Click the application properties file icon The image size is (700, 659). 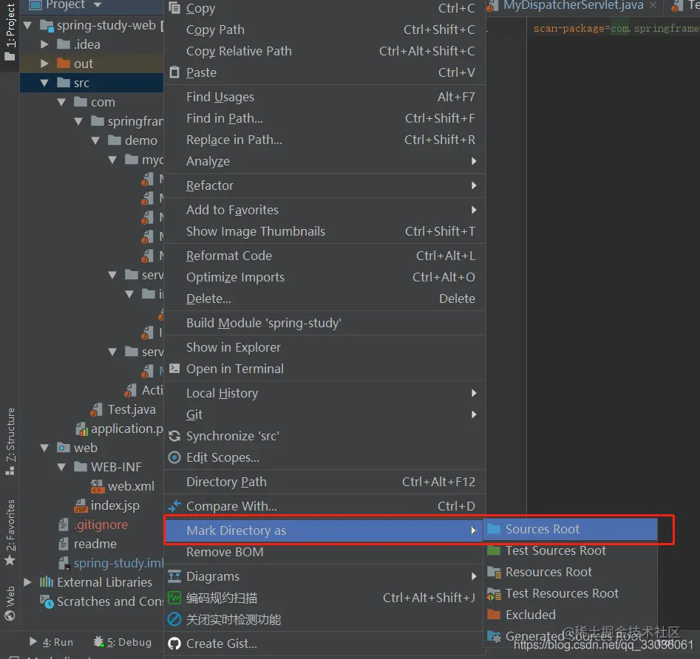click(82, 428)
